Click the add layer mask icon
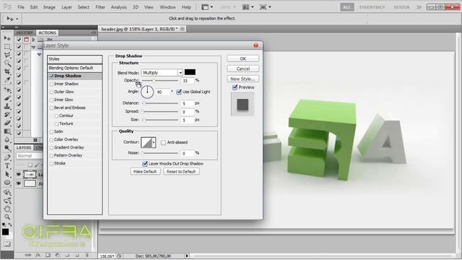Viewport: 462px width, 260px height. pos(48,255)
